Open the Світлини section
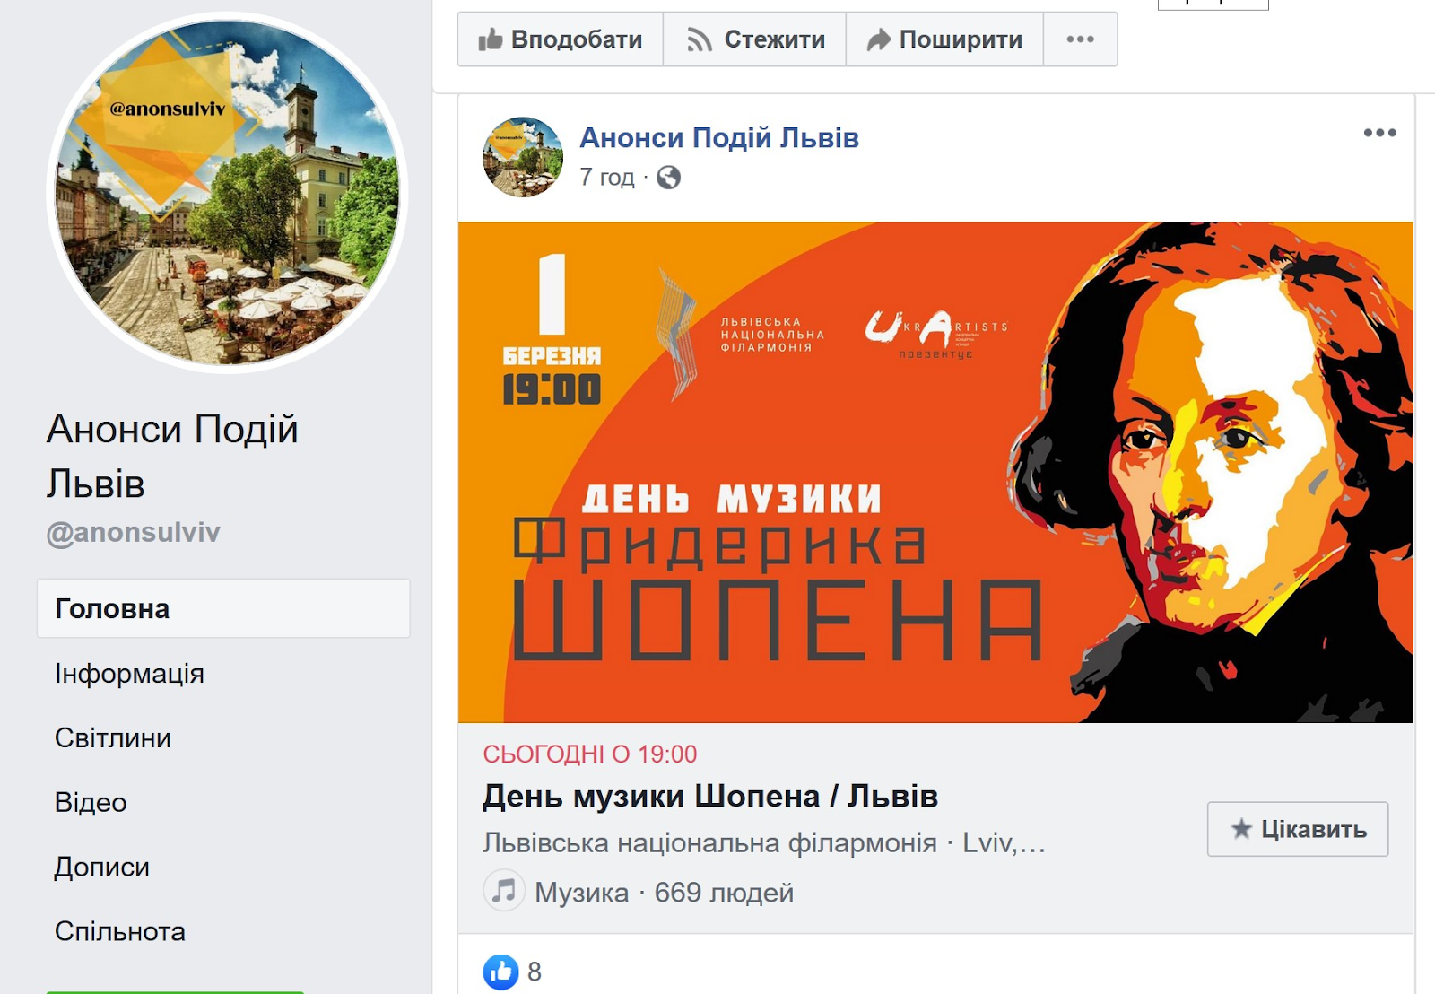Image resolution: width=1435 pixels, height=994 pixels. click(113, 737)
